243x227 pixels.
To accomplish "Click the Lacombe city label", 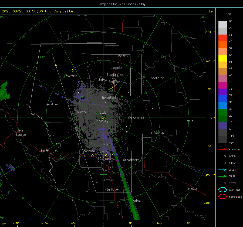I will (116, 68).
